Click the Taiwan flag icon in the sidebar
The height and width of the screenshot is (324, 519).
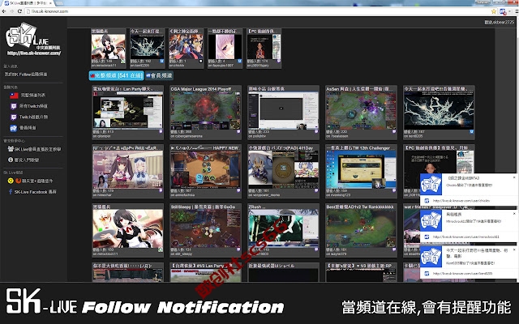click(14, 96)
